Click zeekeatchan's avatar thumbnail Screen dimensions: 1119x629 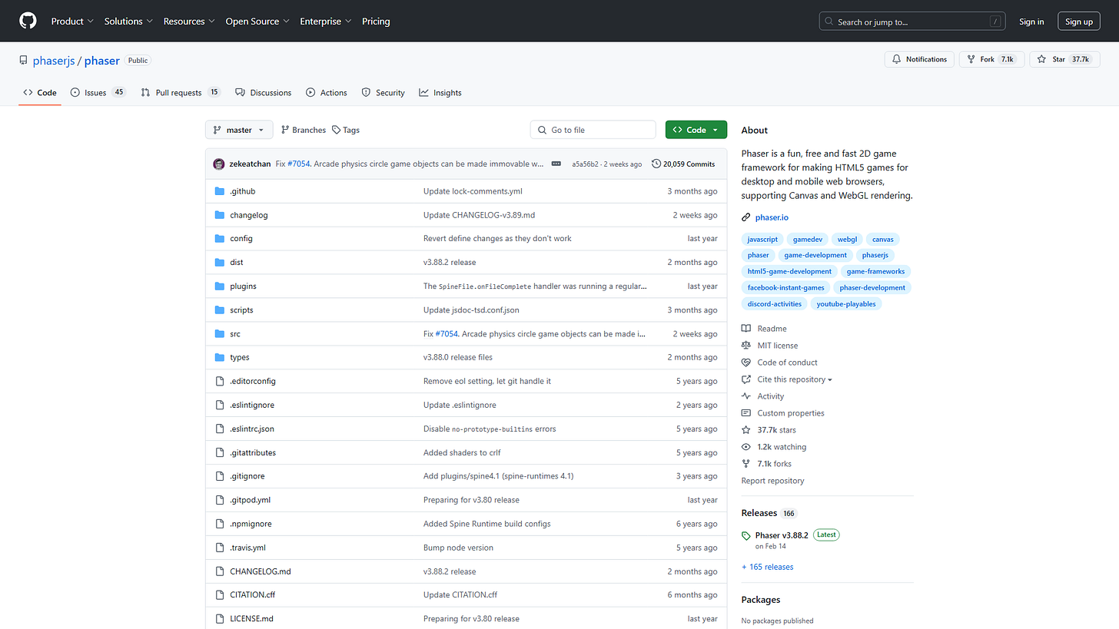(219, 164)
